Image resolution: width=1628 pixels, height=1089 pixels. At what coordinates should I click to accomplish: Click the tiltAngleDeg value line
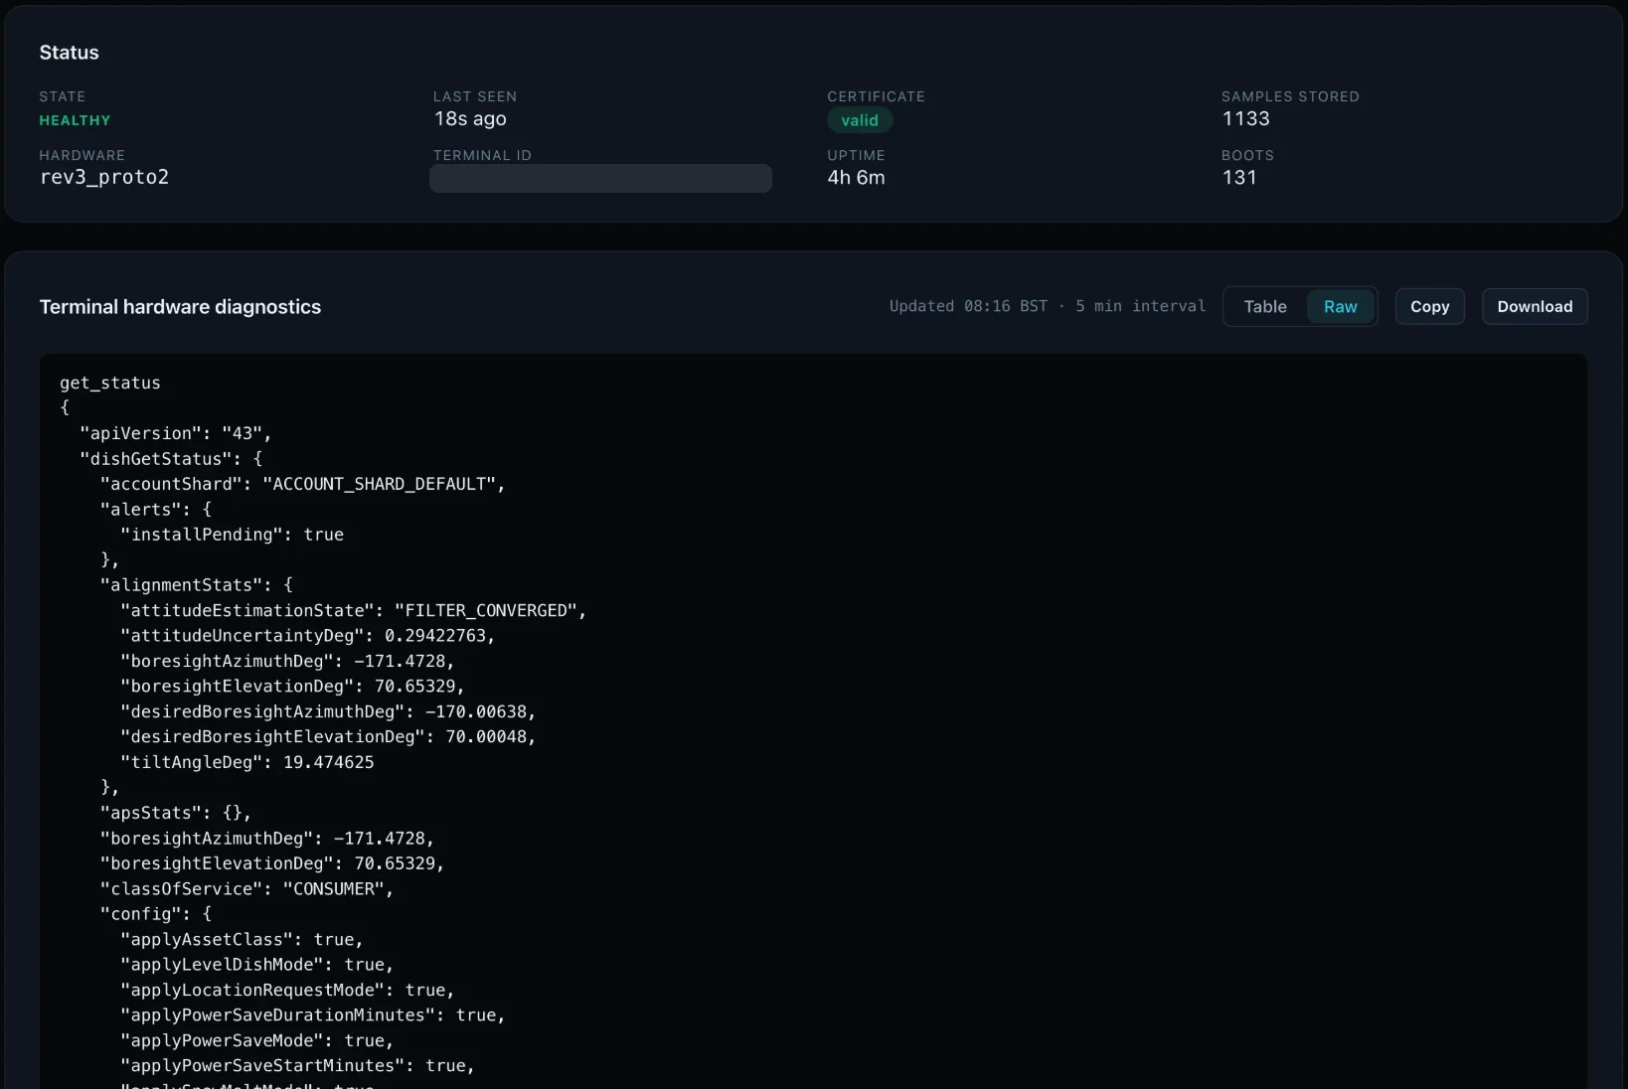[247, 762]
